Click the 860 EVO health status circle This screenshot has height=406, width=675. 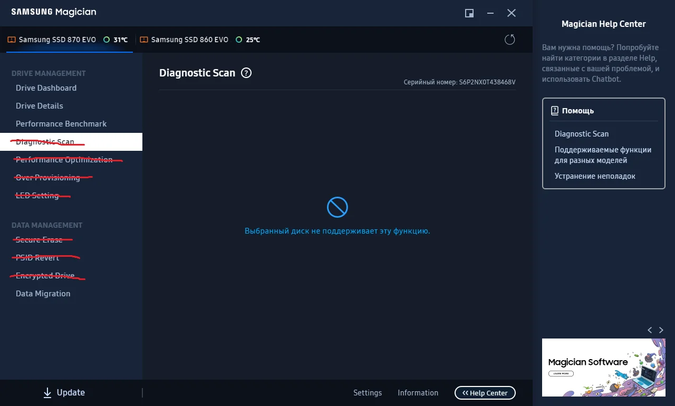[239, 40]
